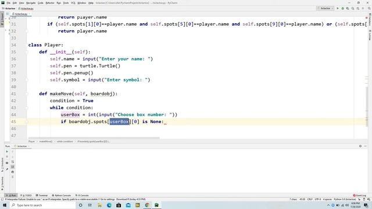
Task: Open the Windows Start menu
Action: 5,205
